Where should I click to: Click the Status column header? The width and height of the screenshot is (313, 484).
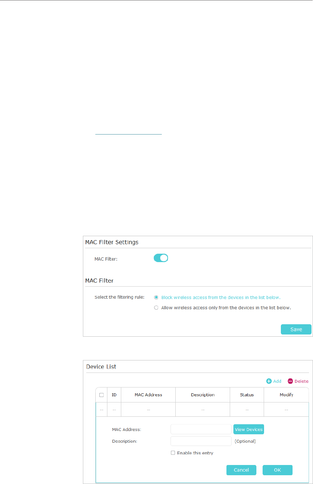tap(247, 395)
